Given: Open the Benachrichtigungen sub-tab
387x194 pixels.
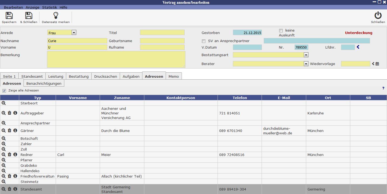Looking at the screenshot, I should pos(44,83).
